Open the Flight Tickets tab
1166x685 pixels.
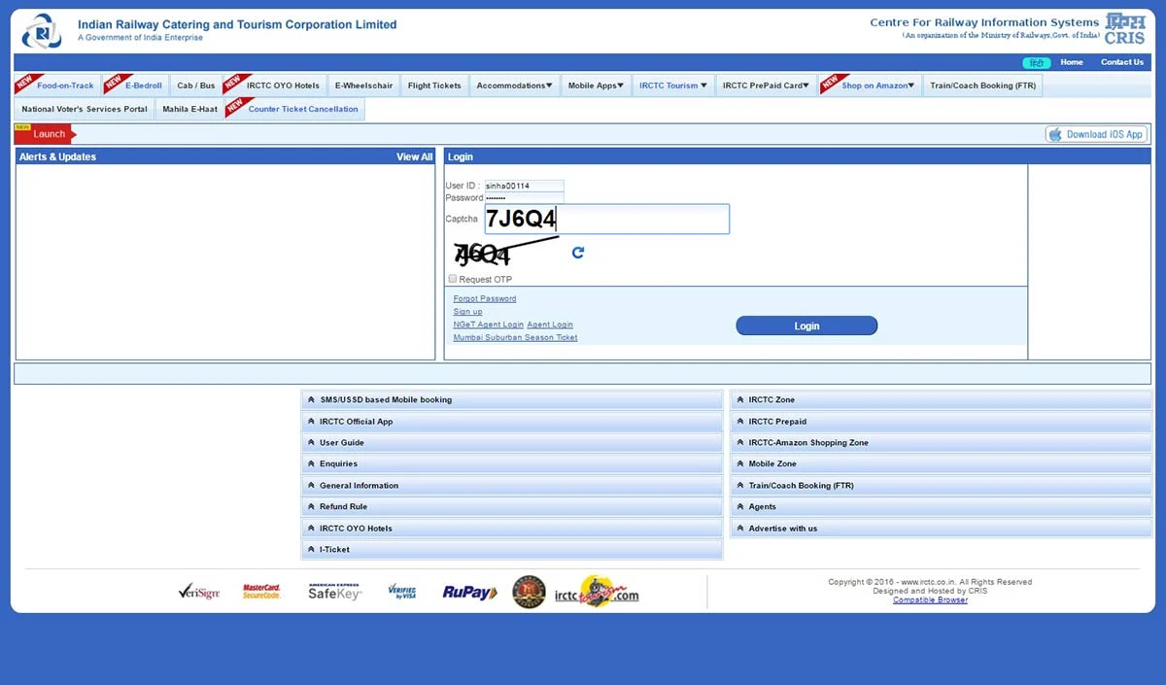click(434, 85)
